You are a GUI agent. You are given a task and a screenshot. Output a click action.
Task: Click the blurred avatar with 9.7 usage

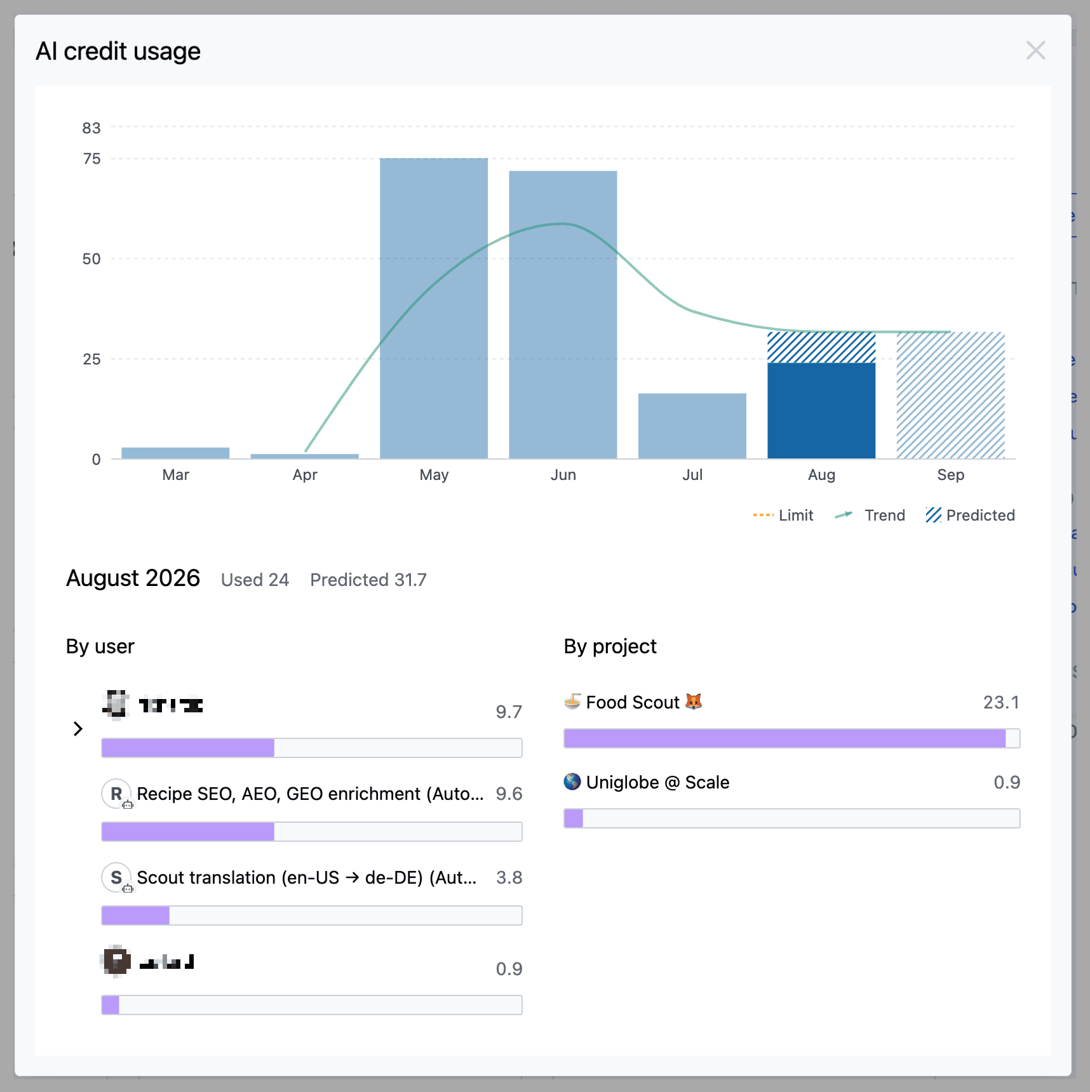(116, 705)
